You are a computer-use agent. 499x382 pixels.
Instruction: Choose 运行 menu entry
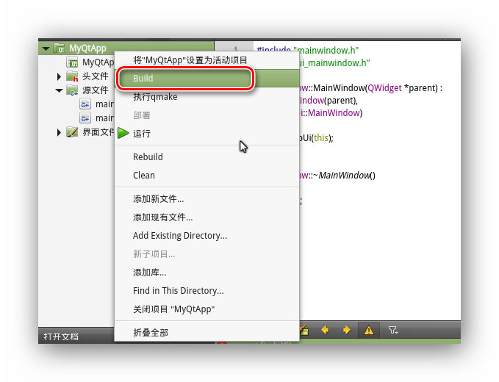207,133
